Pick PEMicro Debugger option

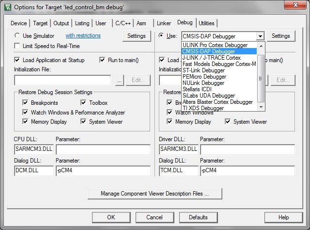[219, 77]
